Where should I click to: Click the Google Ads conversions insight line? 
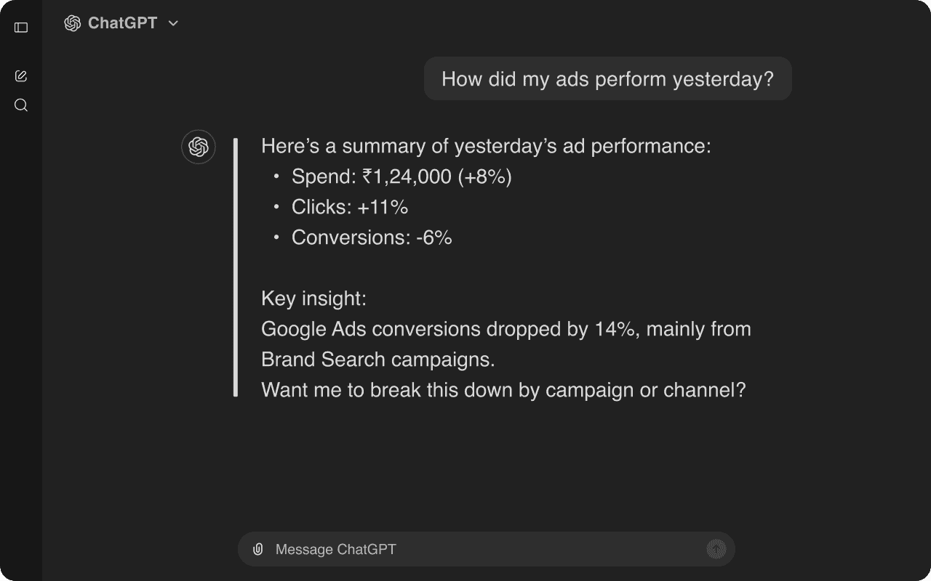point(506,328)
